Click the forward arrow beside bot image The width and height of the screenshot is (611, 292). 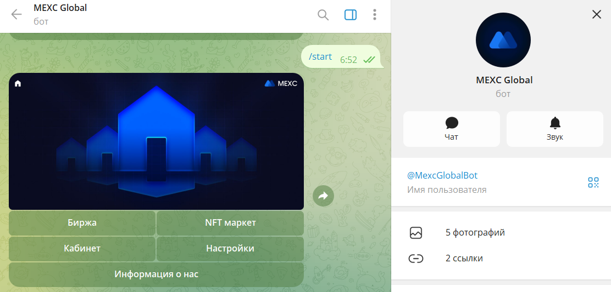tap(323, 196)
